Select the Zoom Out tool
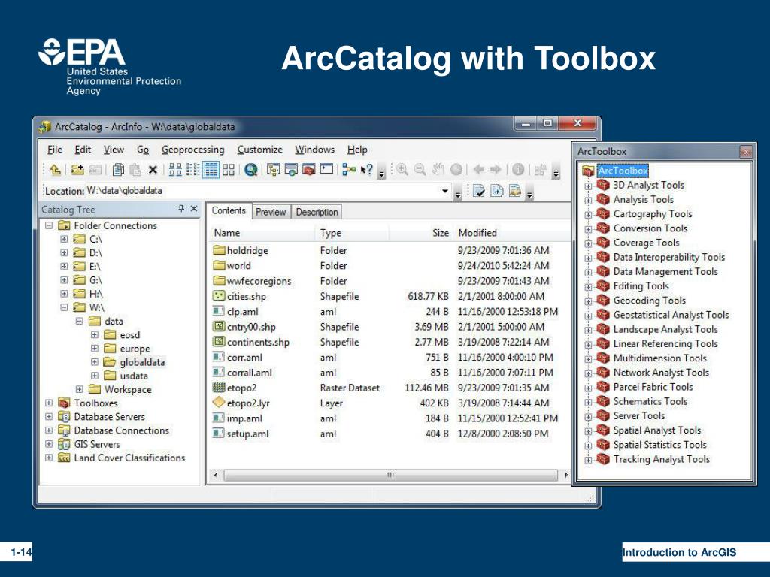 click(x=420, y=170)
